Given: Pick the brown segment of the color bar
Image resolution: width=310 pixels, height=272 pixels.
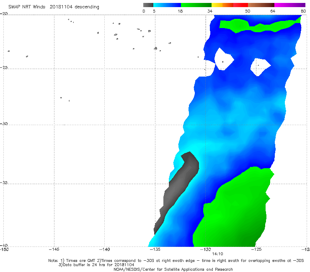Looking at the screenshot, I should 261,5.
